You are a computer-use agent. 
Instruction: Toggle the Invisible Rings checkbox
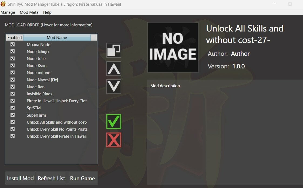[x=13, y=94]
